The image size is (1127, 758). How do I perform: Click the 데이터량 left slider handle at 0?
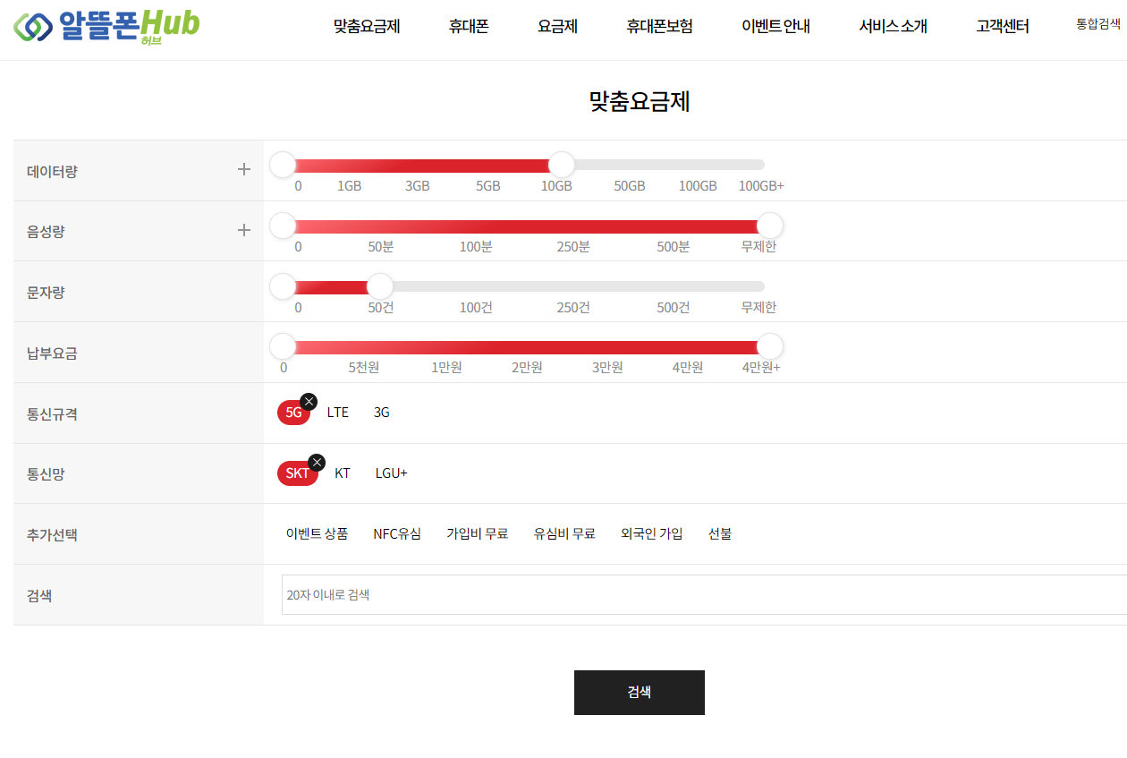(x=283, y=165)
